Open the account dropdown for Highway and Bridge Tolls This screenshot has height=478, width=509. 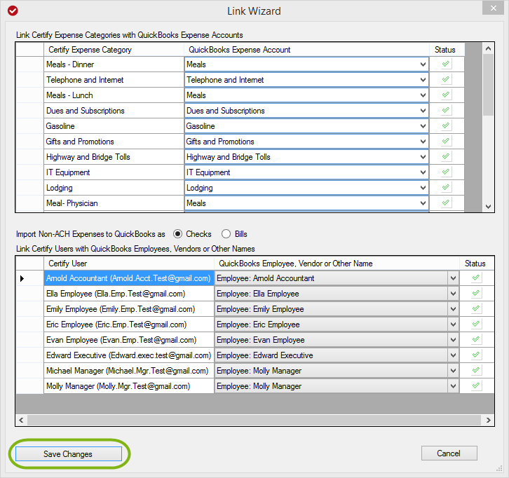[423, 157]
